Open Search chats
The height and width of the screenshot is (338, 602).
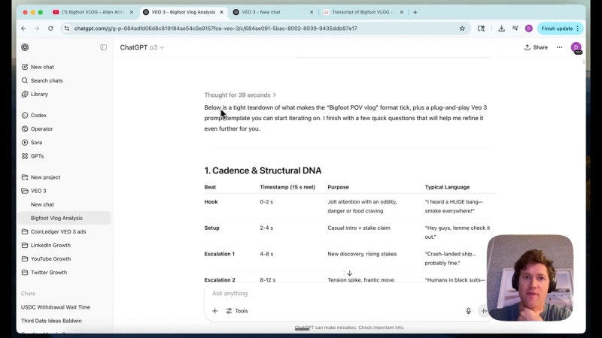click(47, 80)
